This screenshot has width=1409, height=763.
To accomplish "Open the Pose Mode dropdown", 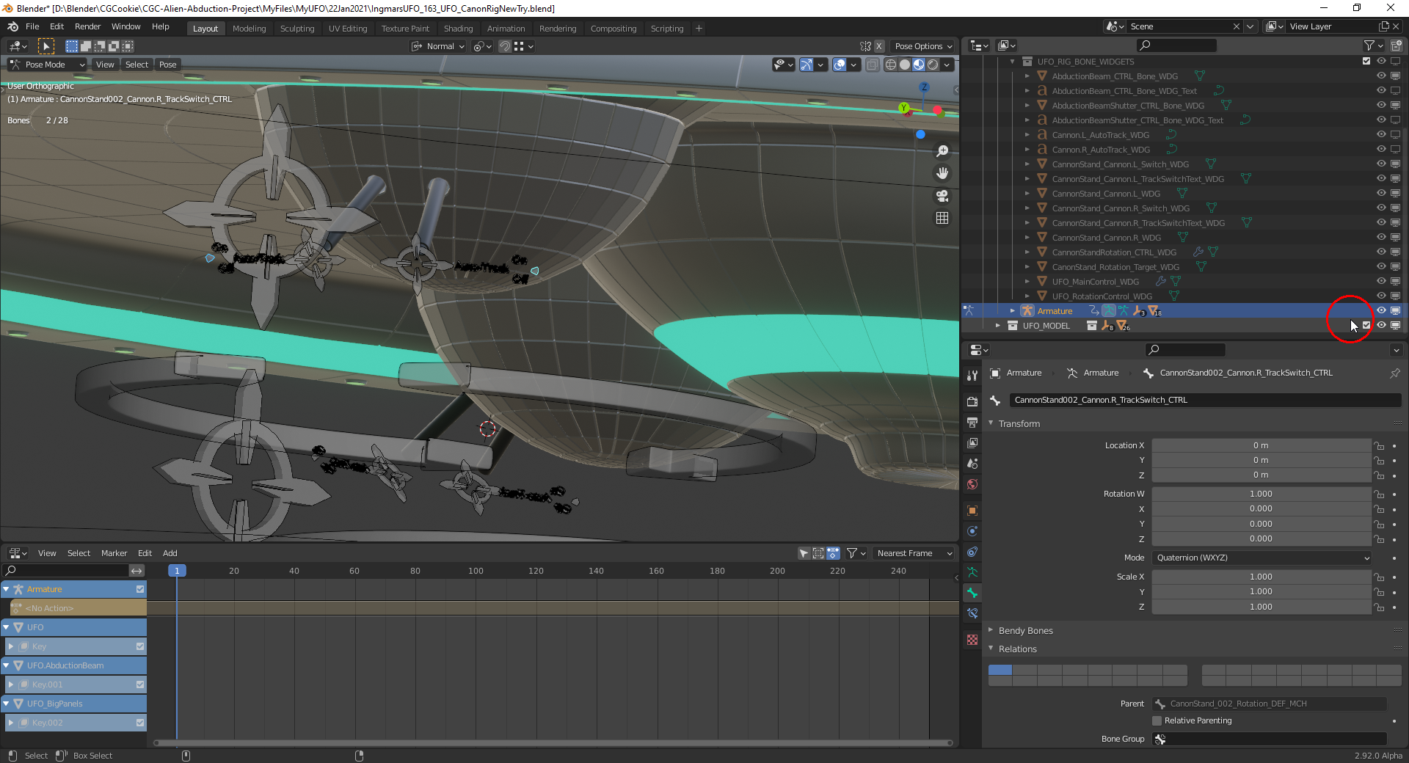I will click(48, 65).
